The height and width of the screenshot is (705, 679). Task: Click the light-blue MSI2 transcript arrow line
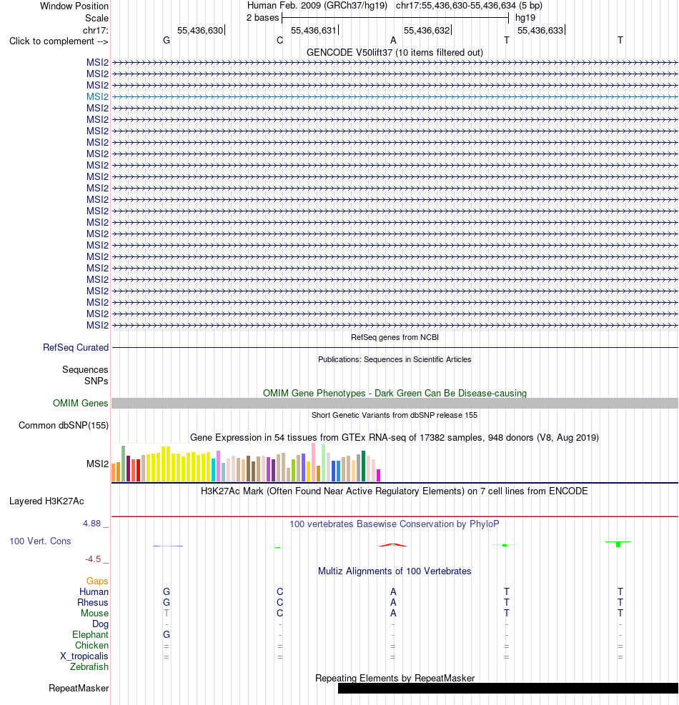[395, 96]
